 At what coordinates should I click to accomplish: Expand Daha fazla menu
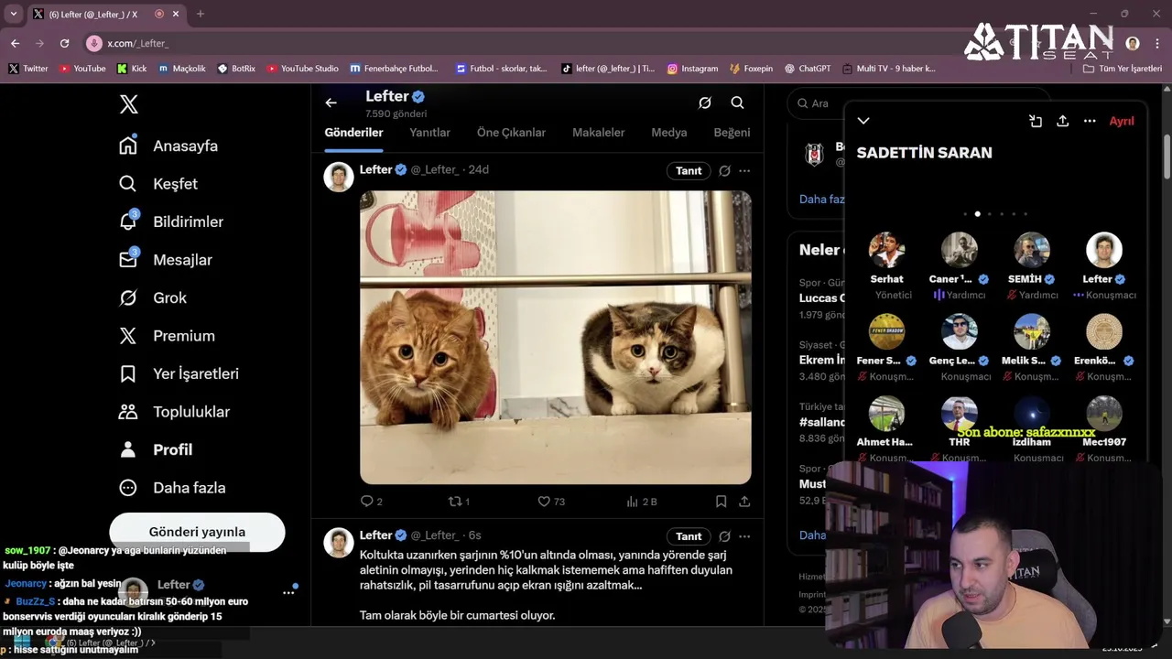tap(172, 488)
